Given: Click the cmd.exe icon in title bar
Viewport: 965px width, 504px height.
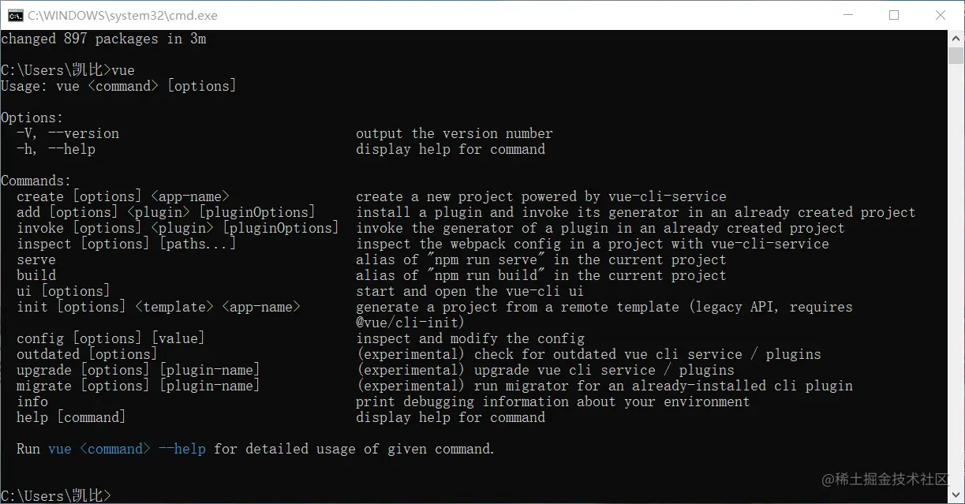Looking at the screenshot, I should [14, 15].
